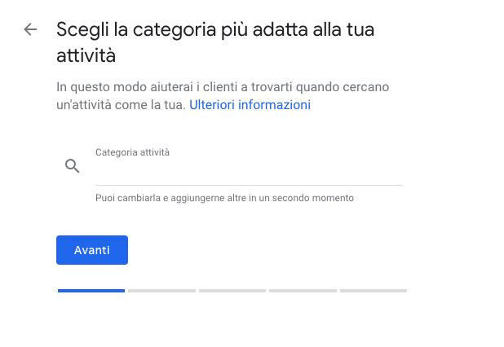504x347 pixels.
Task: Open the Ulteriori informazioni link
Action: point(250,104)
